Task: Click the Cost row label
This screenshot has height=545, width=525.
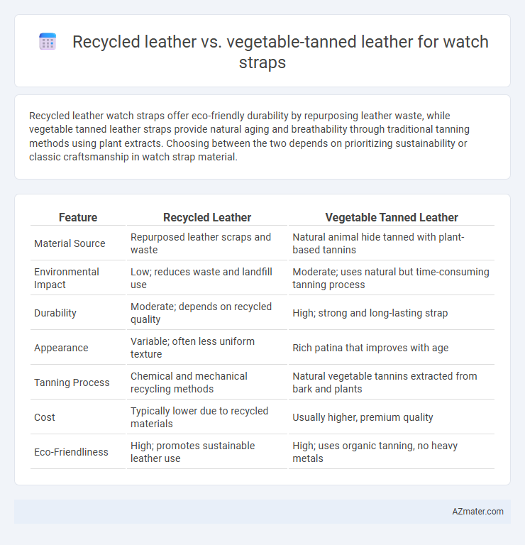Action: 45,417
